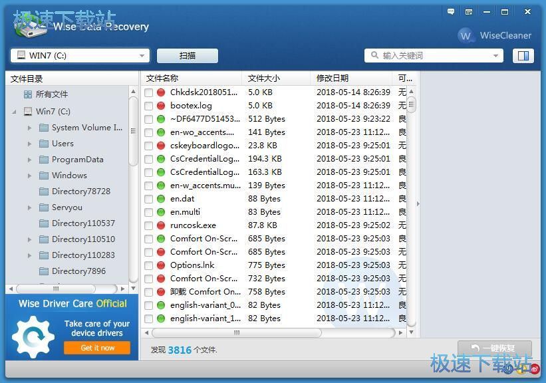Viewport: 546px width, 383px height.
Task: Click the System Volume I... folder icon
Action: [x=44, y=128]
